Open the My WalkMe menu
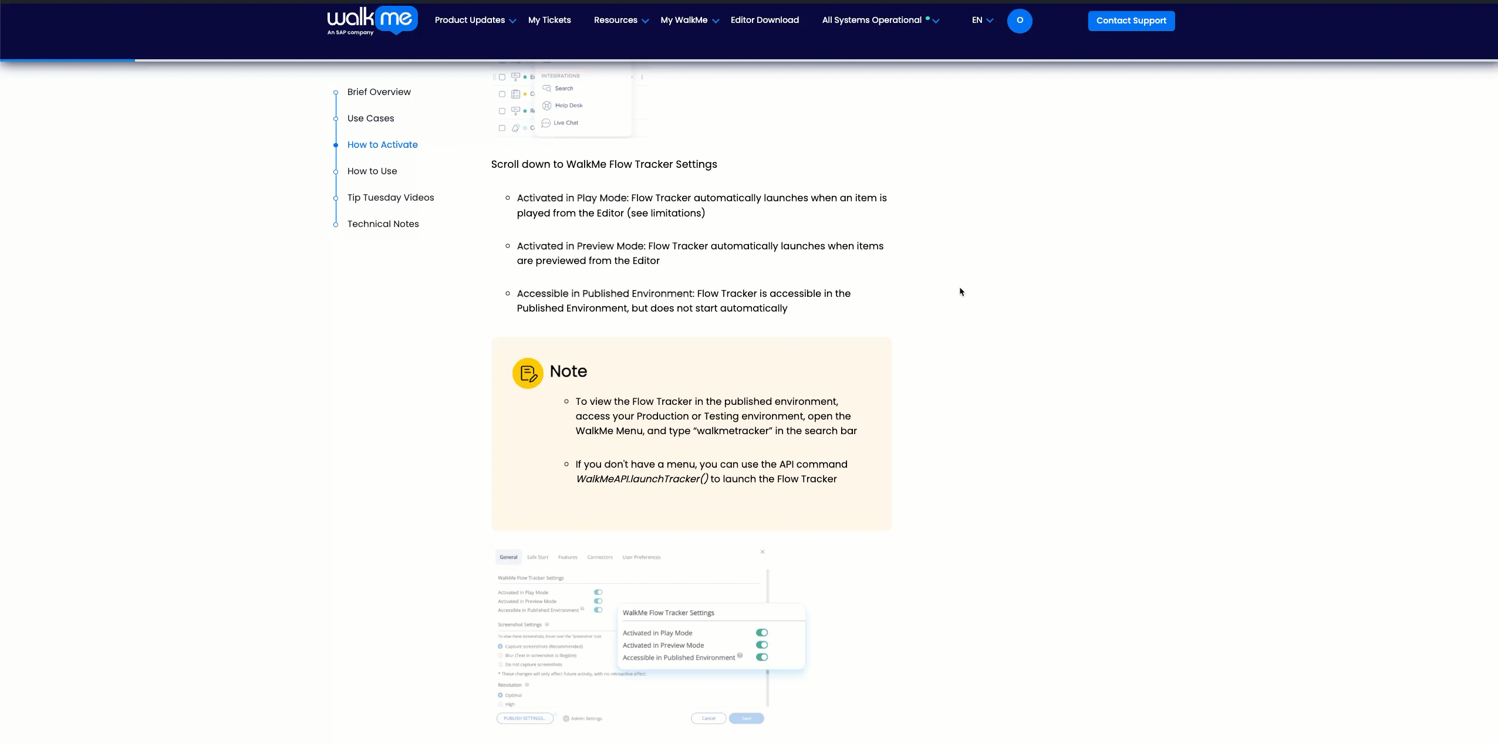The height and width of the screenshot is (744, 1498). (684, 20)
